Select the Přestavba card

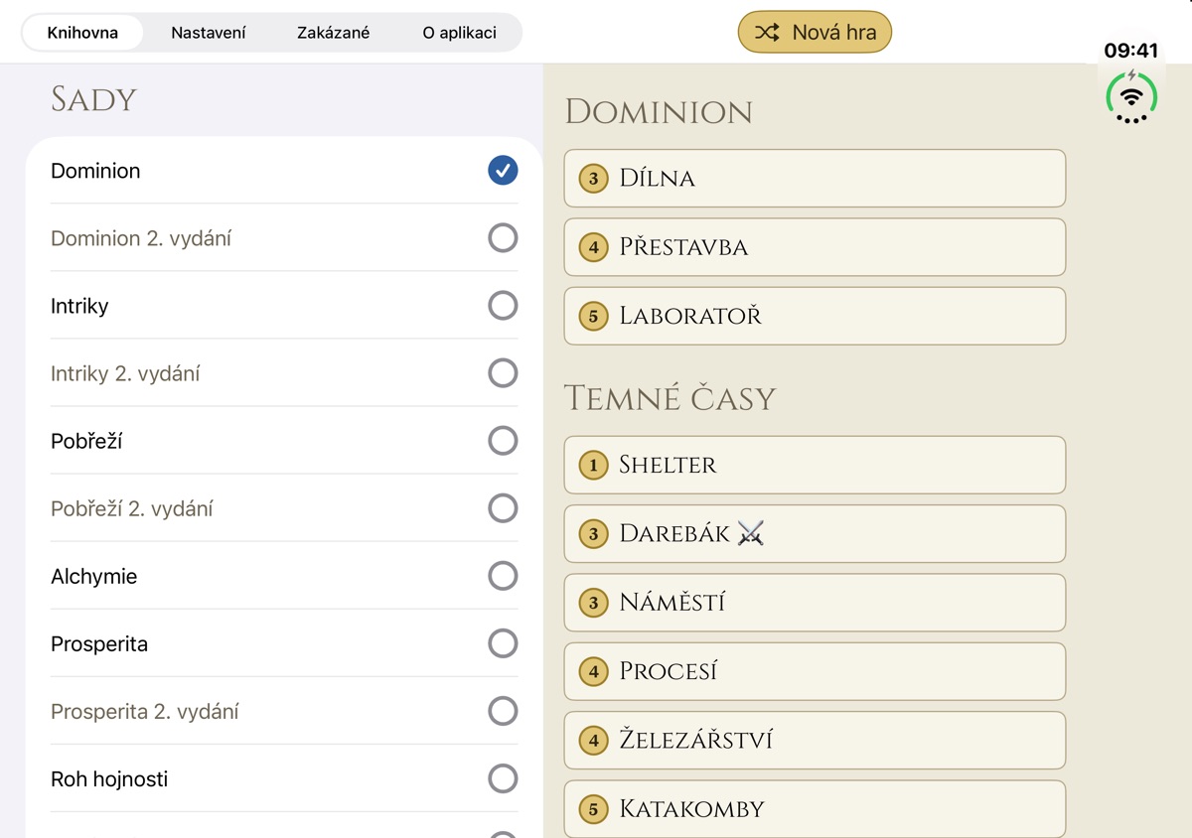[815, 247]
